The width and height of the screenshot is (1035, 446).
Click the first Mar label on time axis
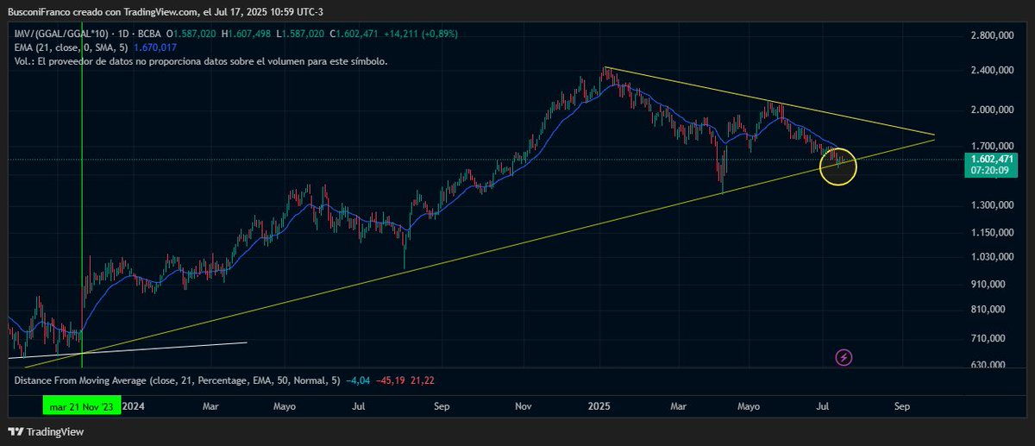point(212,405)
